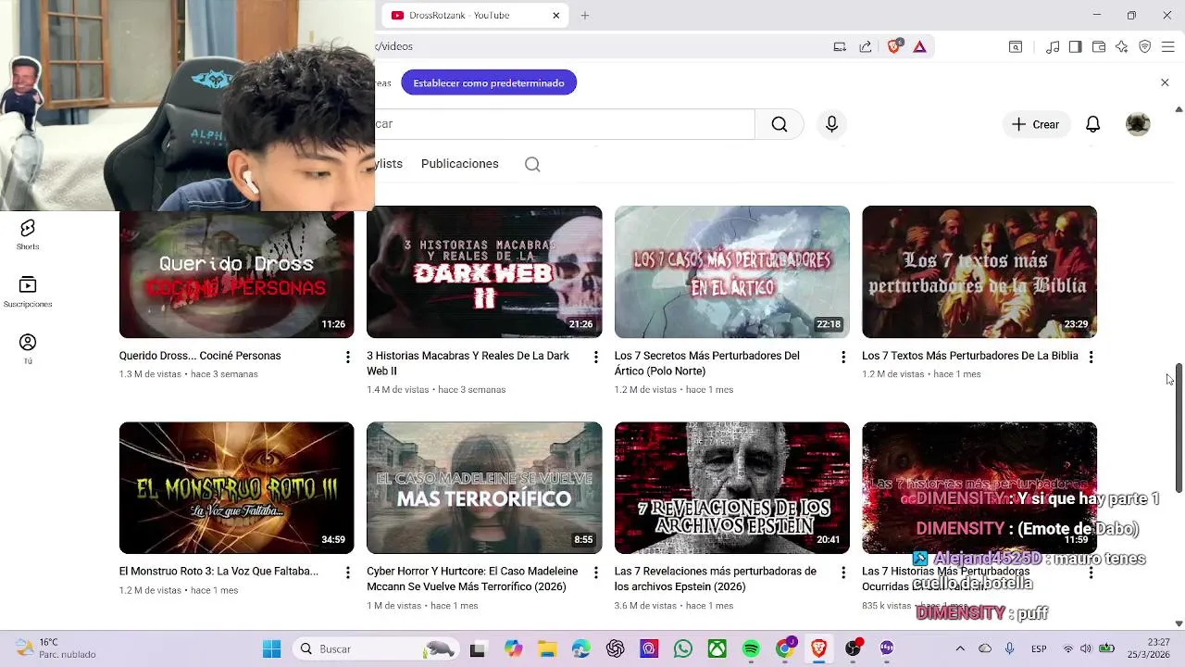This screenshot has width=1185, height=667.
Task: Play the Caso Madeleine thumbnail
Action: (484, 487)
